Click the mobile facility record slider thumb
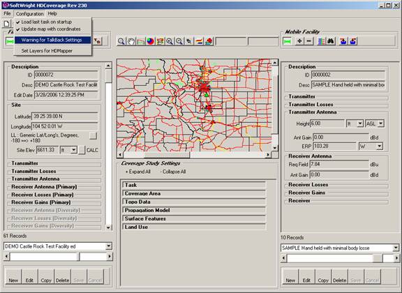The image size is (402, 293). [378, 258]
